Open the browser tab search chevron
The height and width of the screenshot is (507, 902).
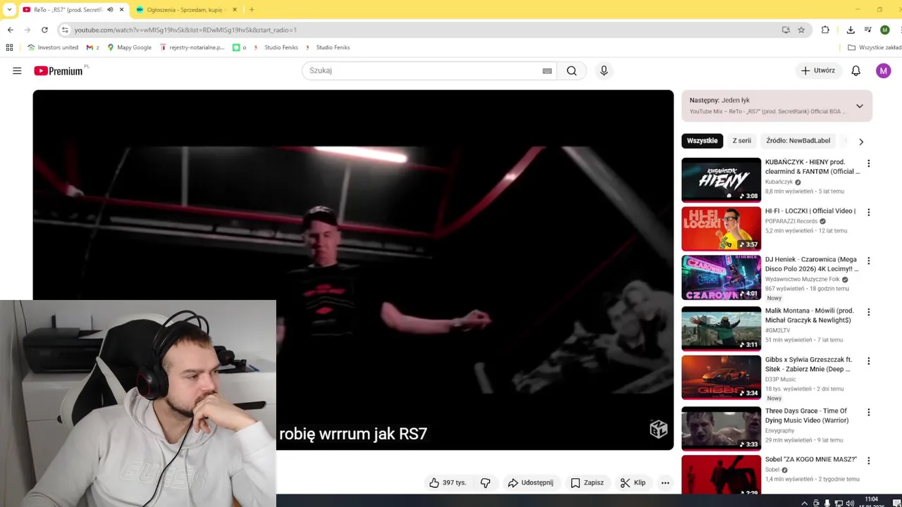[x=9, y=10]
